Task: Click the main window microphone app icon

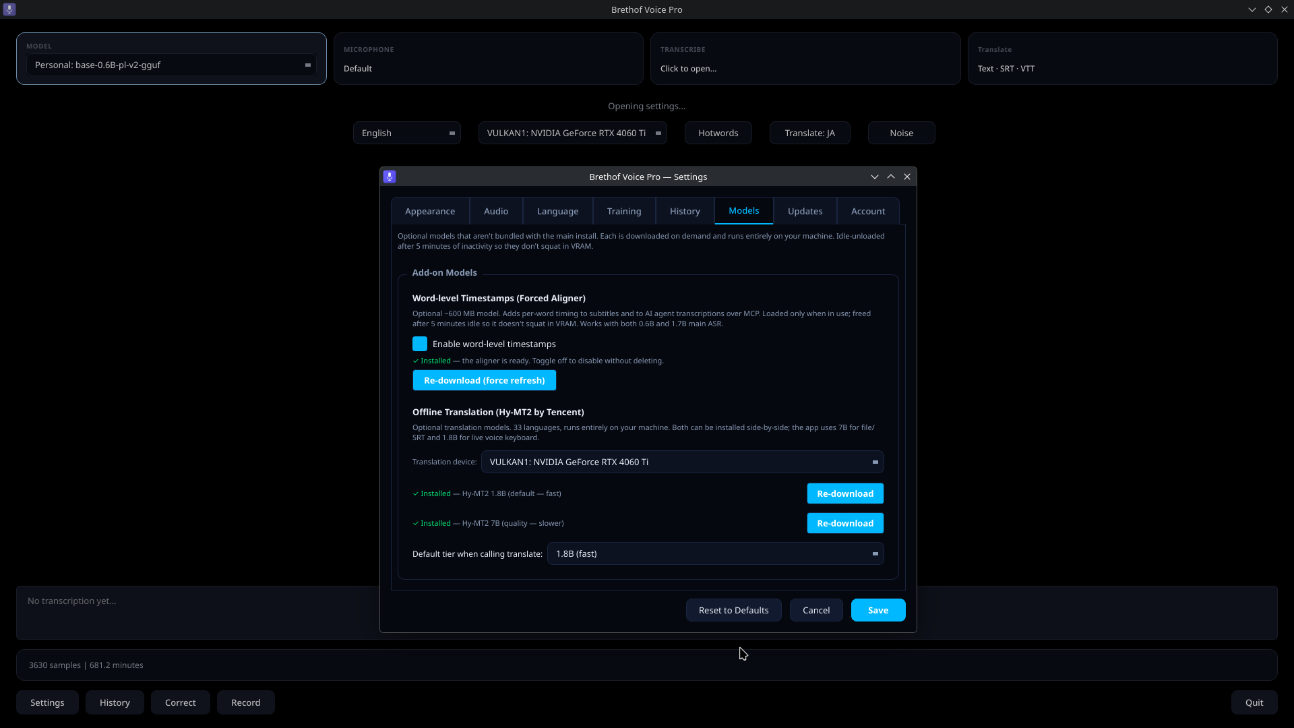Action: (x=9, y=9)
